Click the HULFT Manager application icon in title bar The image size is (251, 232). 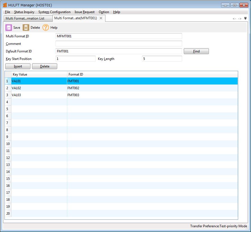[x=5, y=5]
